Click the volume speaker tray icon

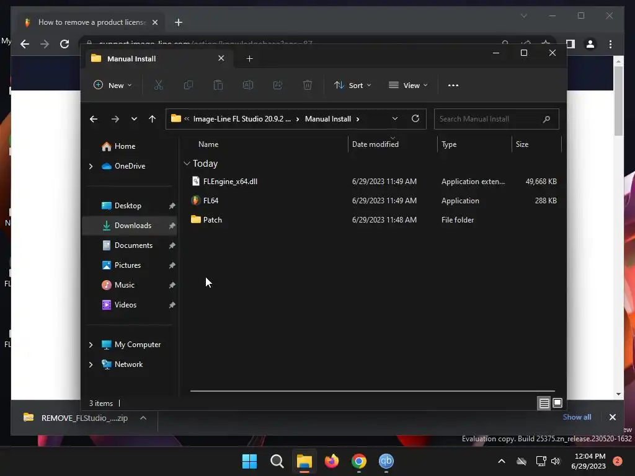(x=556, y=461)
